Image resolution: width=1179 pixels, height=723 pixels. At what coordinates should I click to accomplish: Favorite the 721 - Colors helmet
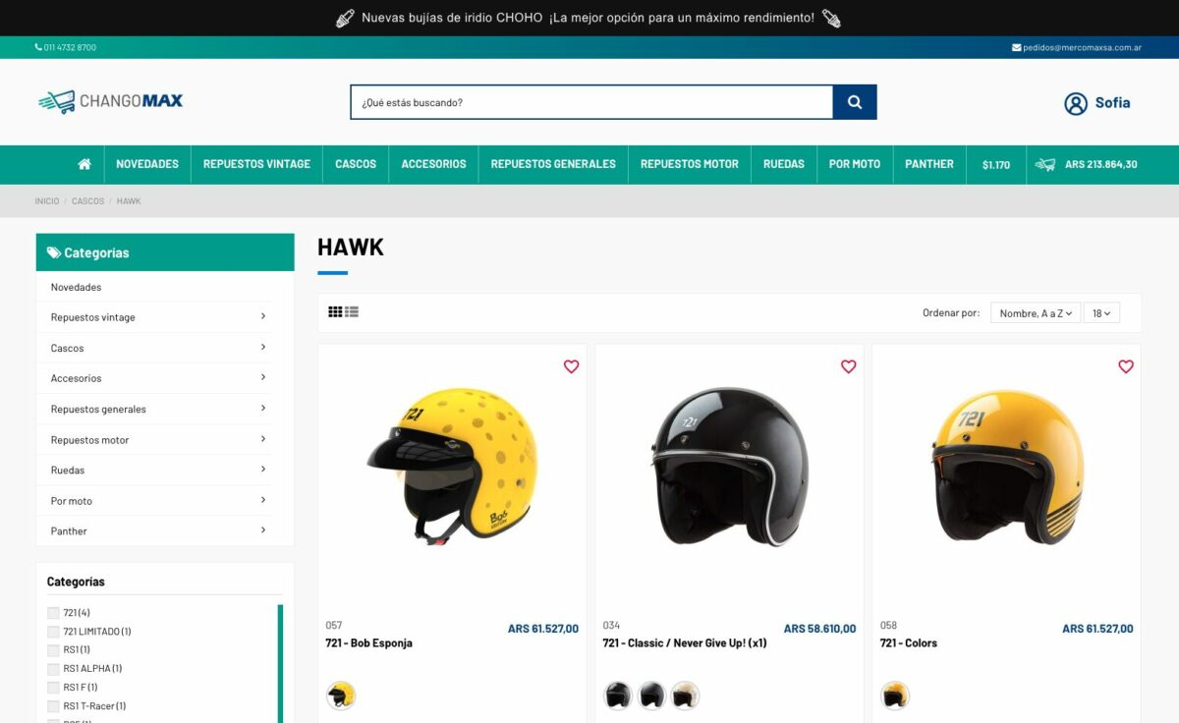click(x=1126, y=366)
